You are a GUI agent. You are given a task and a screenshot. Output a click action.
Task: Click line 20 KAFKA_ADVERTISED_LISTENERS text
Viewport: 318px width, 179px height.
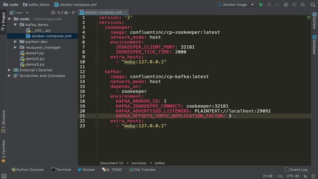click(154, 111)
